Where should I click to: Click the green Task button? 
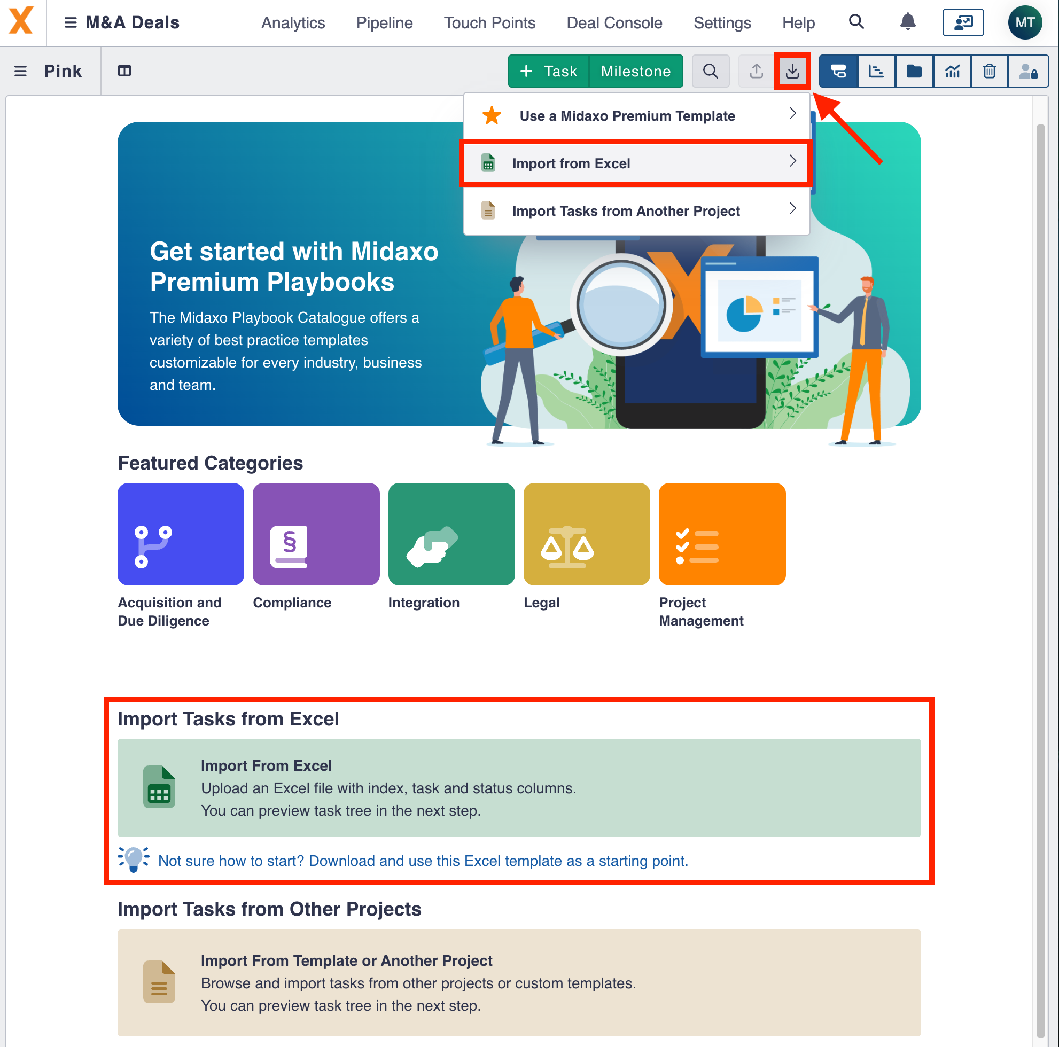pos(548,71)
